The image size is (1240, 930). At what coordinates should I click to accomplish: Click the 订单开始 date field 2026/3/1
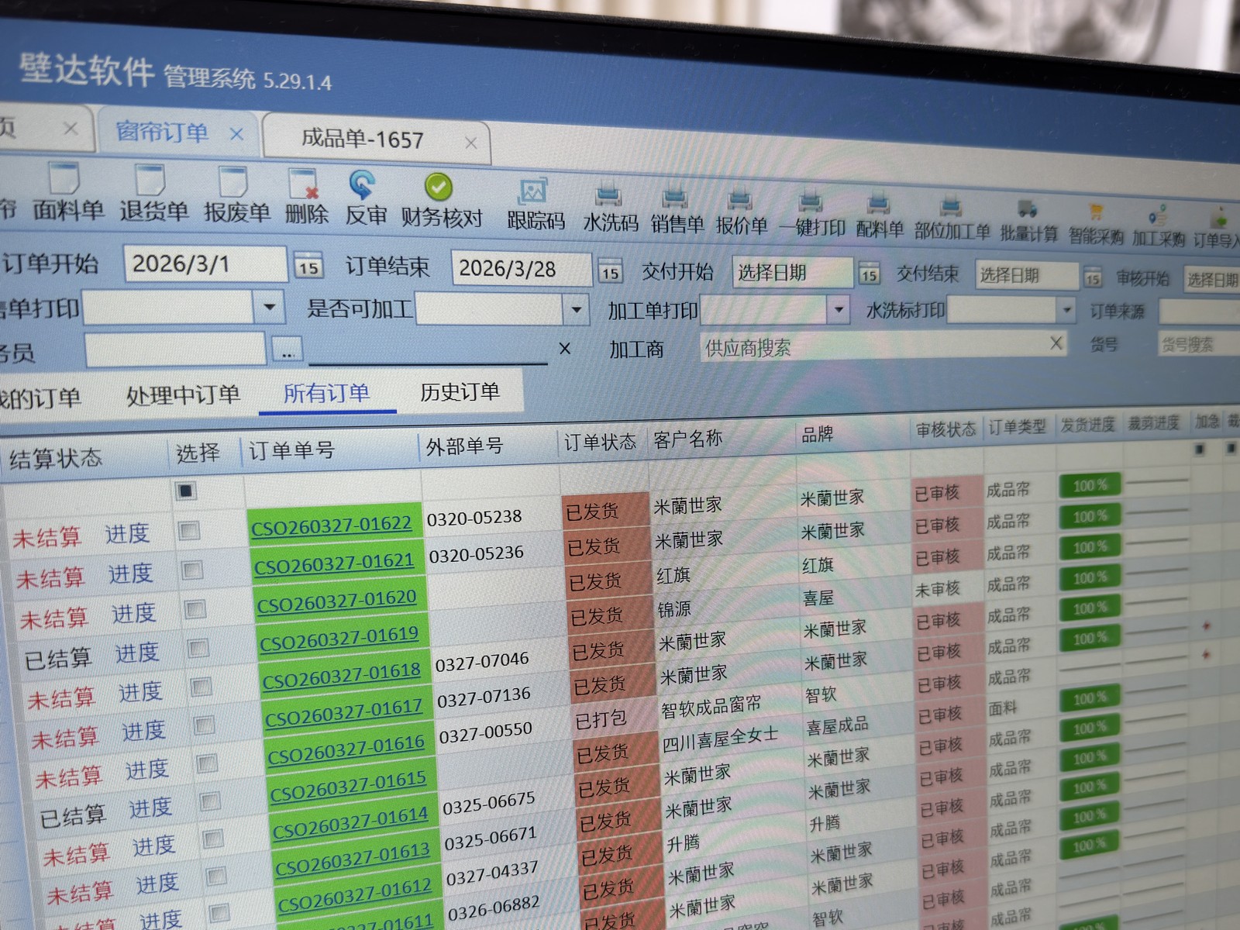205,264
